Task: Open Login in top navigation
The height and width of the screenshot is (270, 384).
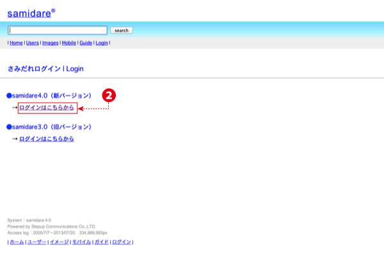Action: [102, 43]
